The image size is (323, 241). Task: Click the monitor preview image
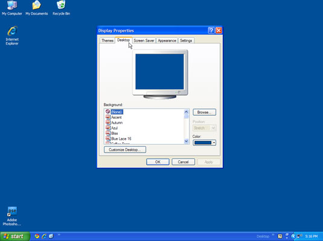tap(160, 74)
